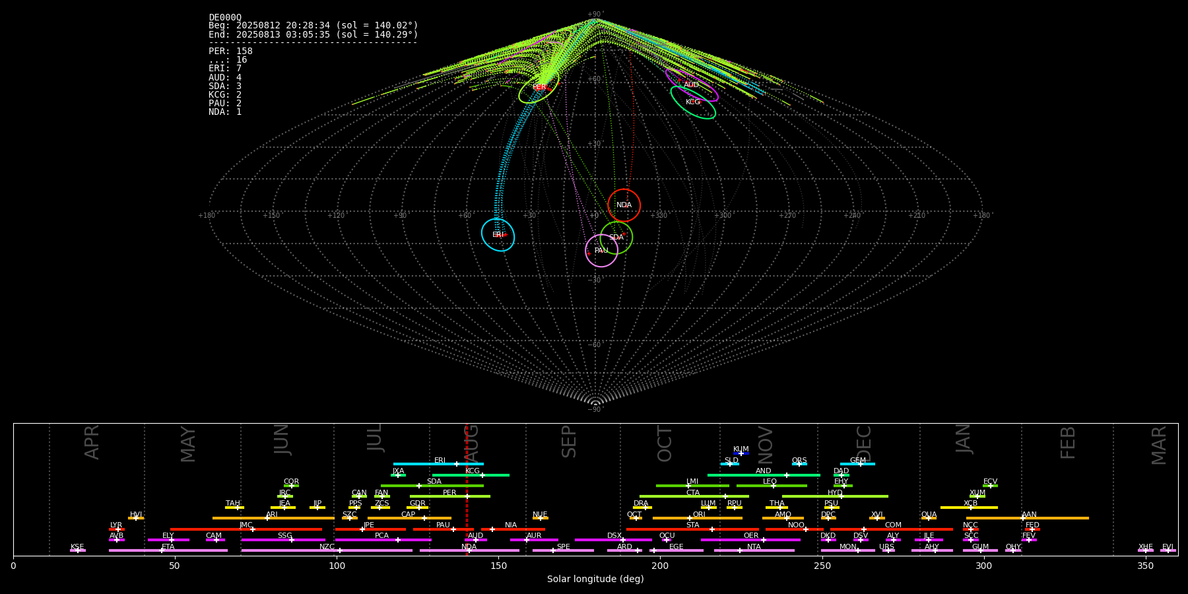Click the KCG activity bar in timeline
The height and width of the screenshot is (594, 1188).
[471, 475]
